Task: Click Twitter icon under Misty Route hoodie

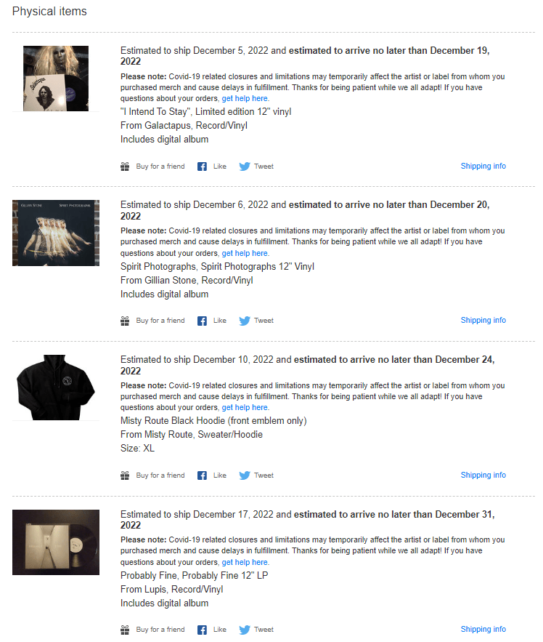Action: tap(245, 476)
